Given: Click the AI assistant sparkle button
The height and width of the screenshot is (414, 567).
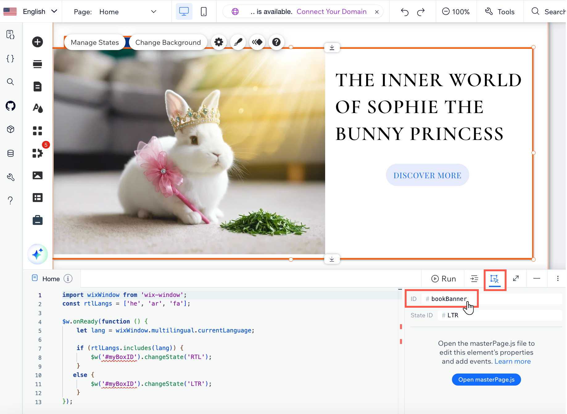Looking at the screenshot, I should click(37, 254).
